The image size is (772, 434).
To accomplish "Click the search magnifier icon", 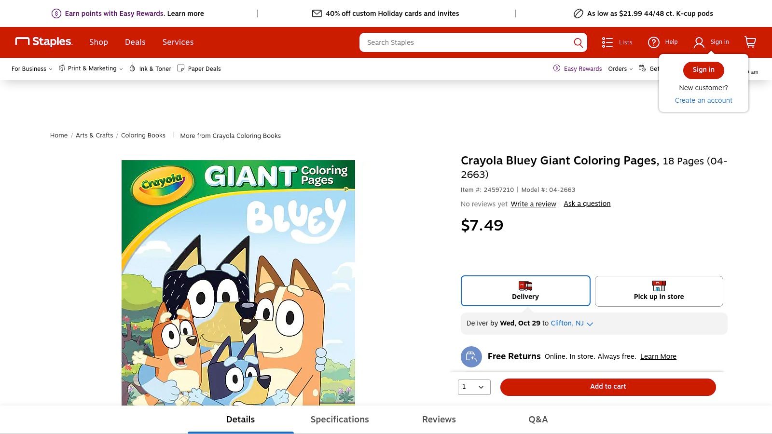I will pyautogui.click(x=578, y=42).
